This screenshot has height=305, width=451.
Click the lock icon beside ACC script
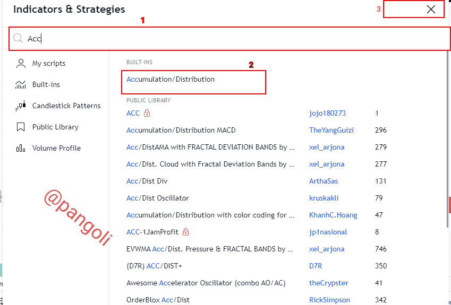point(147,113)
